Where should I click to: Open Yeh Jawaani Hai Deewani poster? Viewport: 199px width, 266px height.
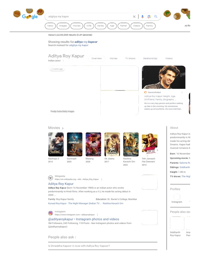(150, 144)
